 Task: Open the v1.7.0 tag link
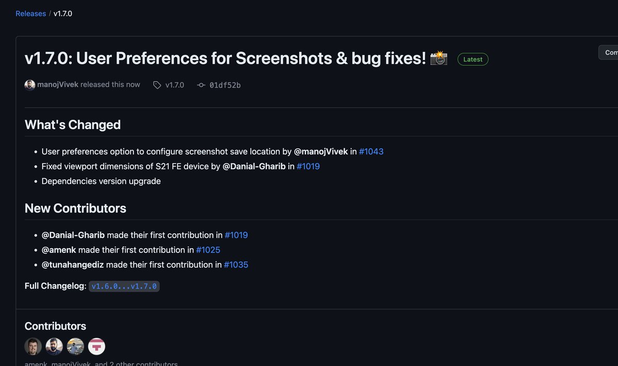coord(175,85)
